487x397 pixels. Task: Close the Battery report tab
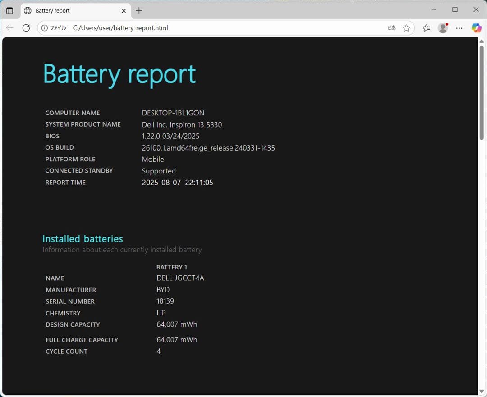coord(124,10)
